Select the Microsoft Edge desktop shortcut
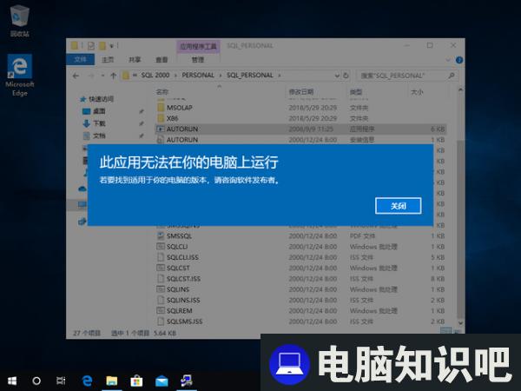 (x=20, y=75)
